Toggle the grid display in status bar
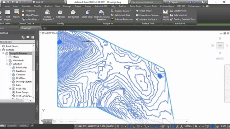Viewport: 230px width, 129px height. coord(118,126)
